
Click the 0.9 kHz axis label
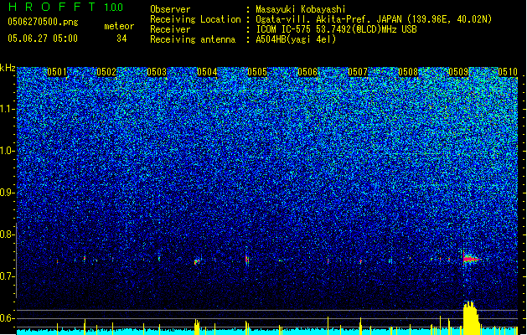(x=7, y=193)
